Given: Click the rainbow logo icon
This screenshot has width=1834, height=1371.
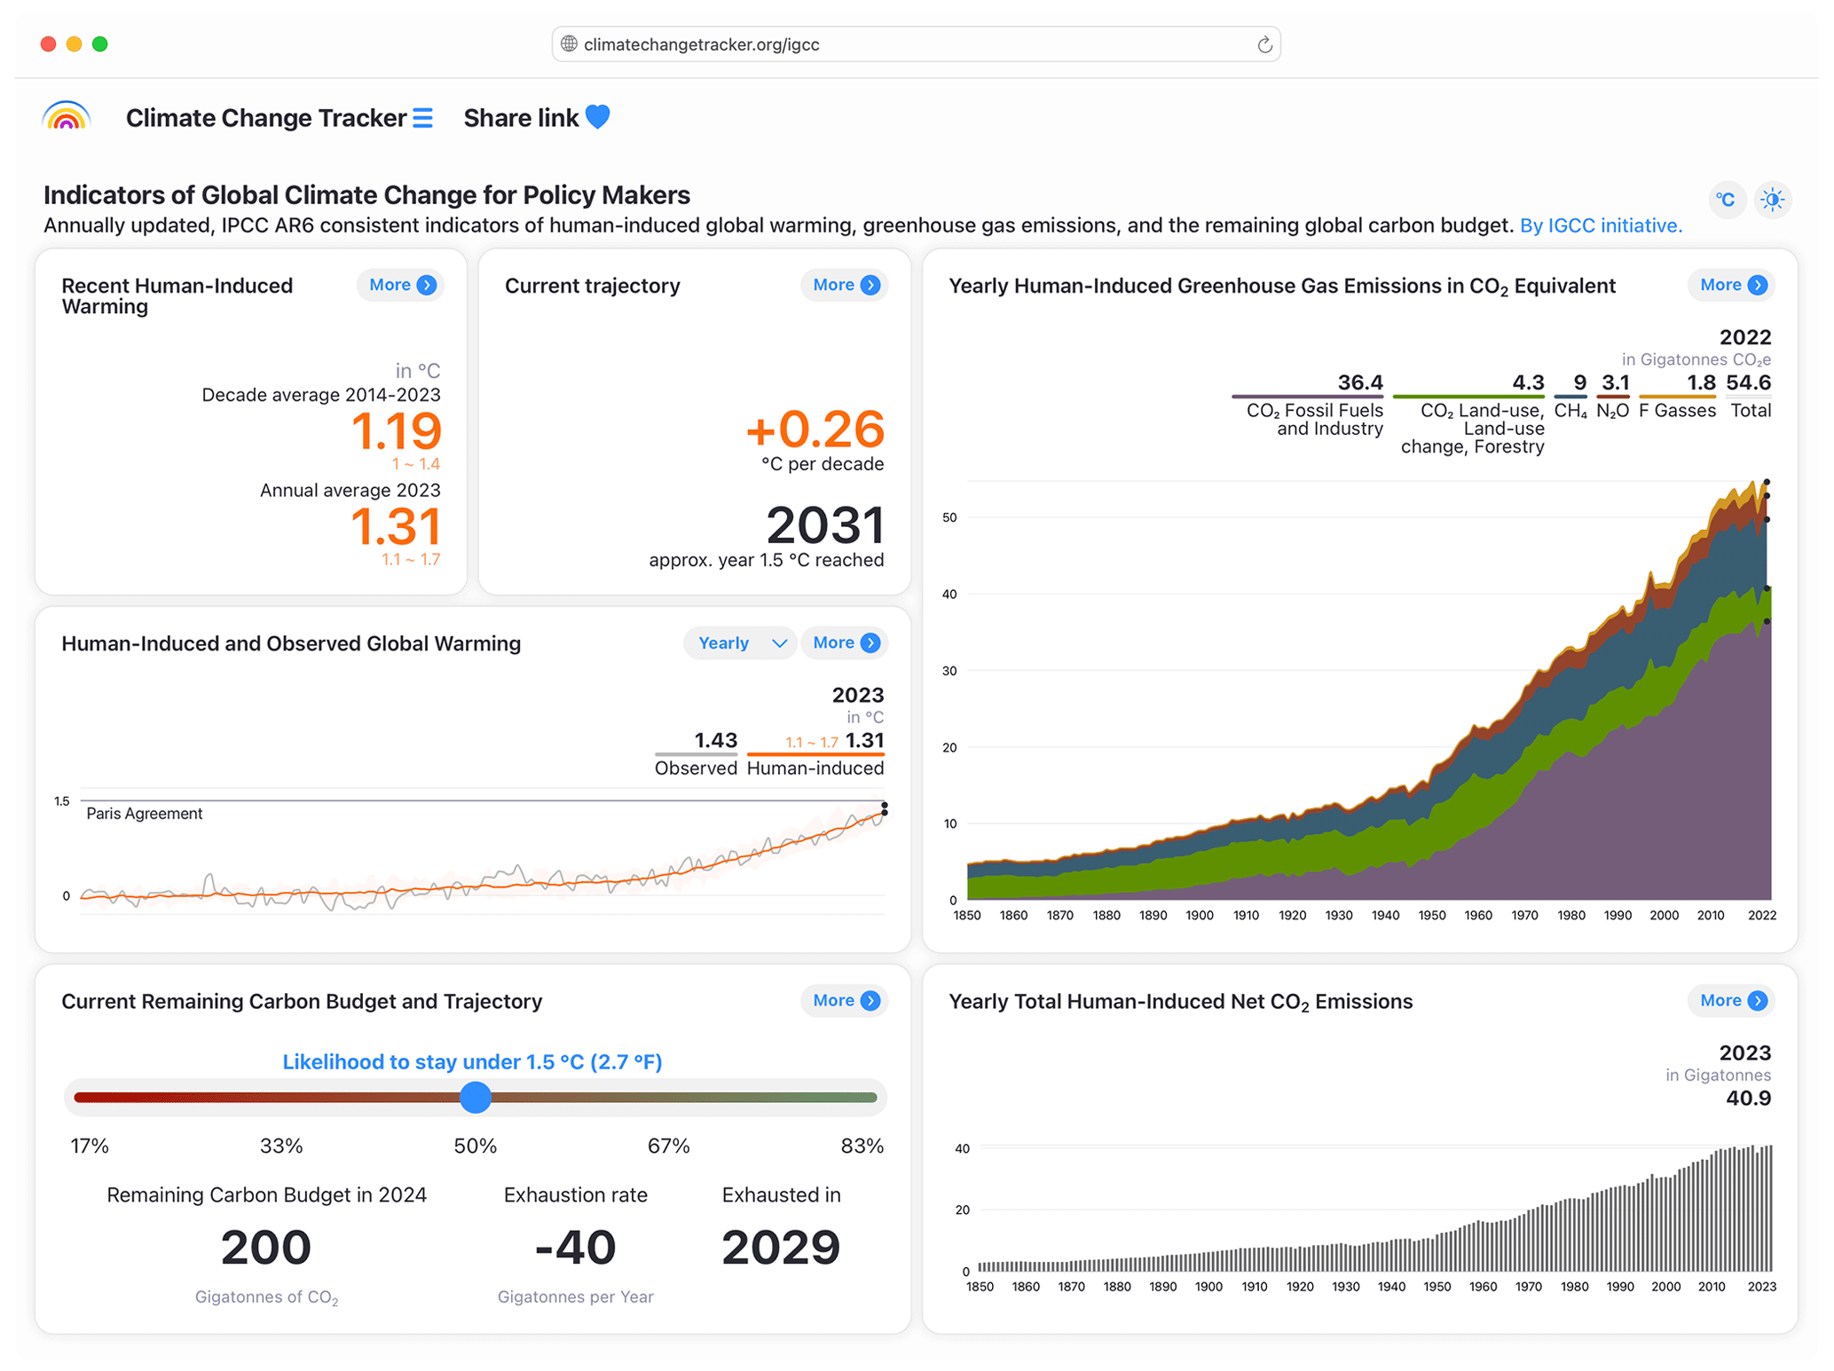Looking at the screenshot, I should 66,117.
